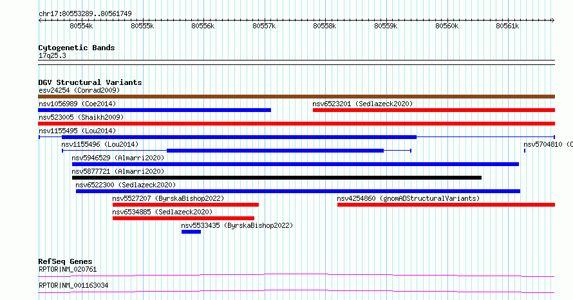Select the nsv5527207 (ByrskaBishop2022) red bar
Viewport: 573px width, 300px height.
point(185,205)
